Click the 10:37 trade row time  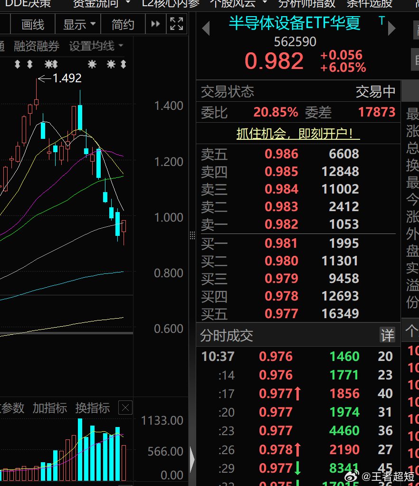pos(218,357)
